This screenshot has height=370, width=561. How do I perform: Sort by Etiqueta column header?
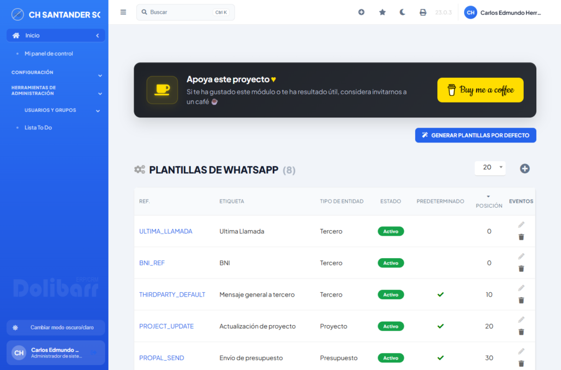(232, 202)
